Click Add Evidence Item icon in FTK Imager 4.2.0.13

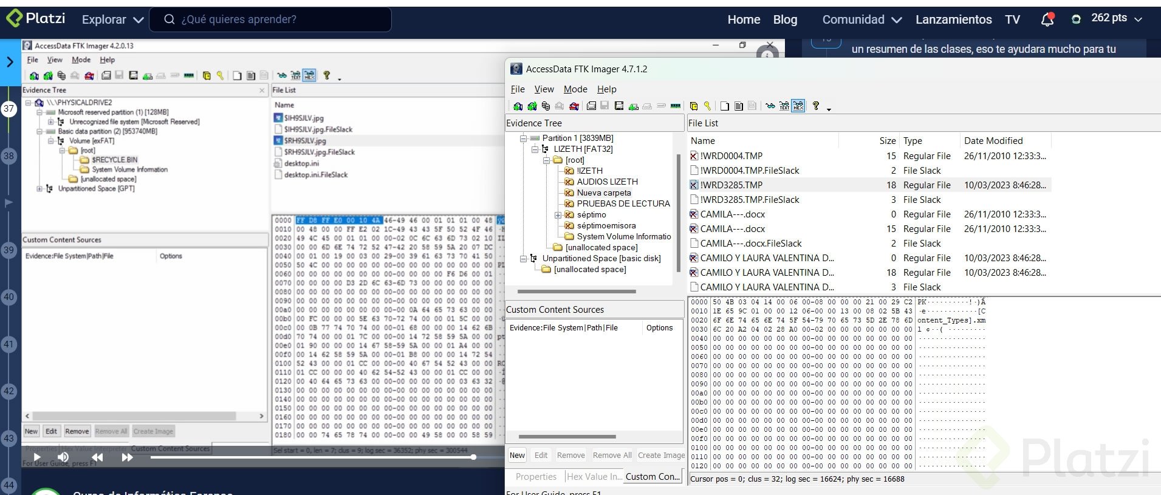pos(34,75)
